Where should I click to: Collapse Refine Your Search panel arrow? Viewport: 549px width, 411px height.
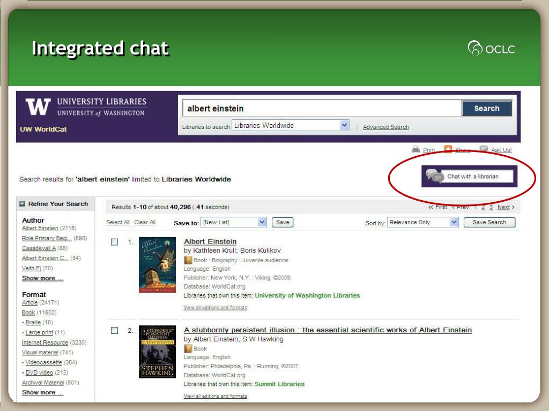point(23,204)
